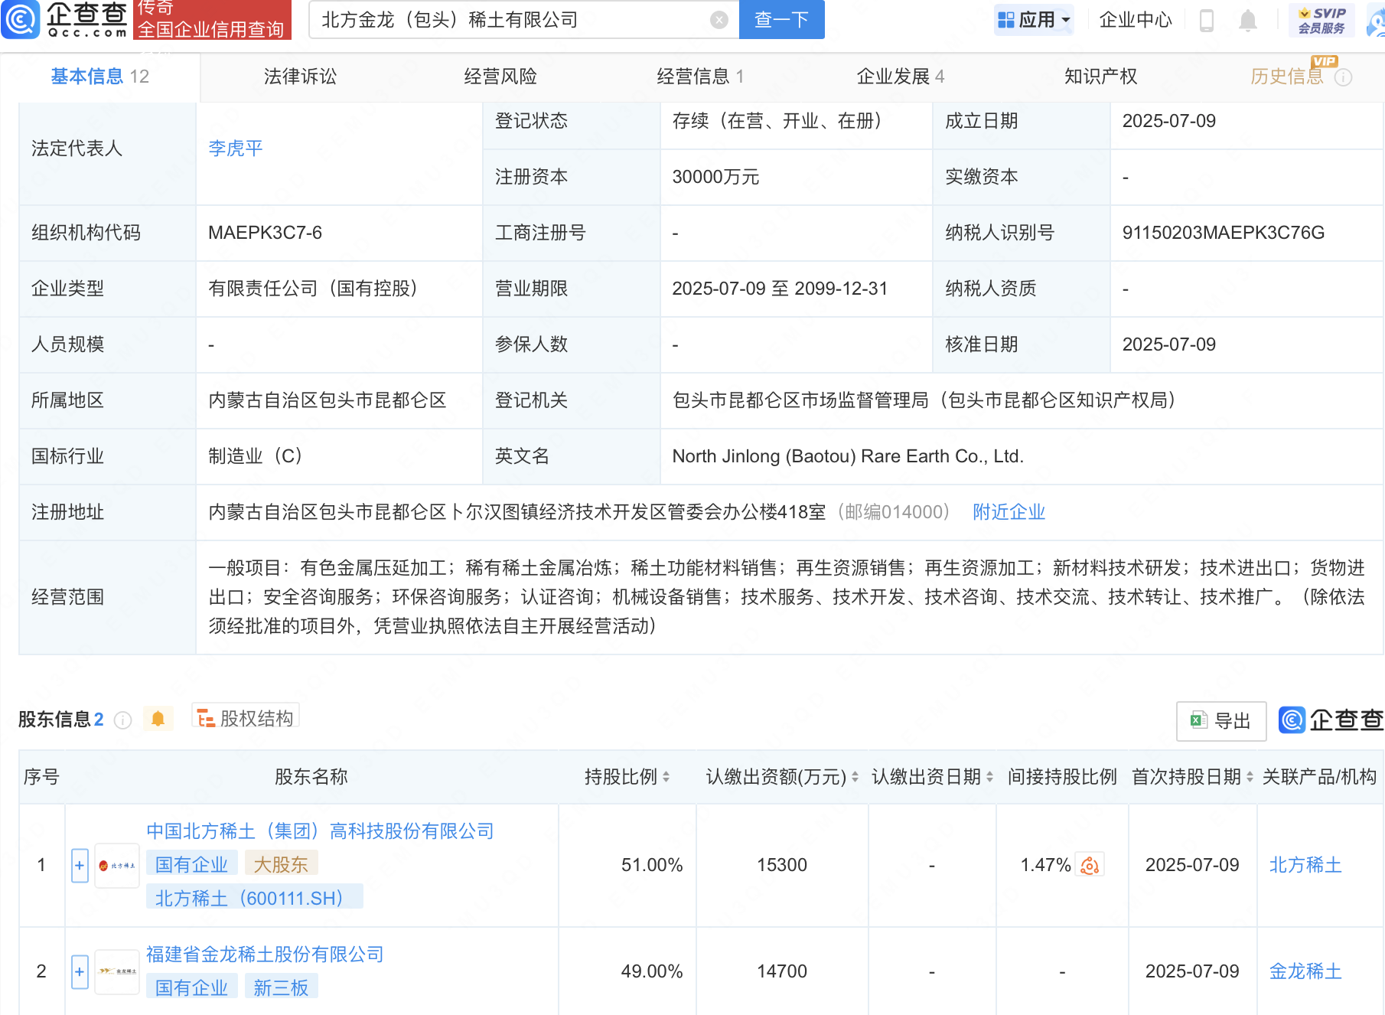Open 企业中心
This screenshot has height=1015, width=1385.
(x=1136, y=20)
